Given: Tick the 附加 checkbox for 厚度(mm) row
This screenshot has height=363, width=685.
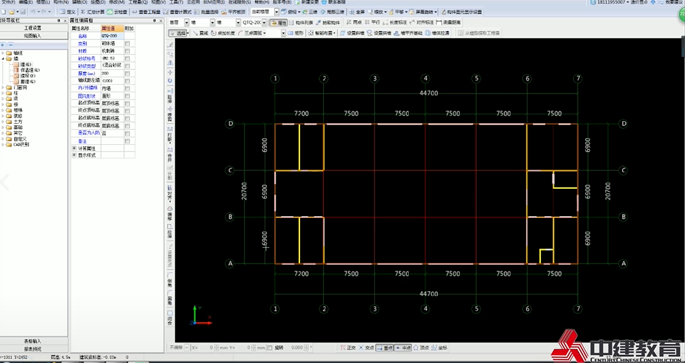Looking at the screenshot, I should [127, 73].
